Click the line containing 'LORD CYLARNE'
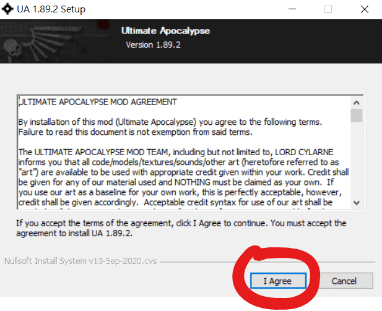 (176, 152)
